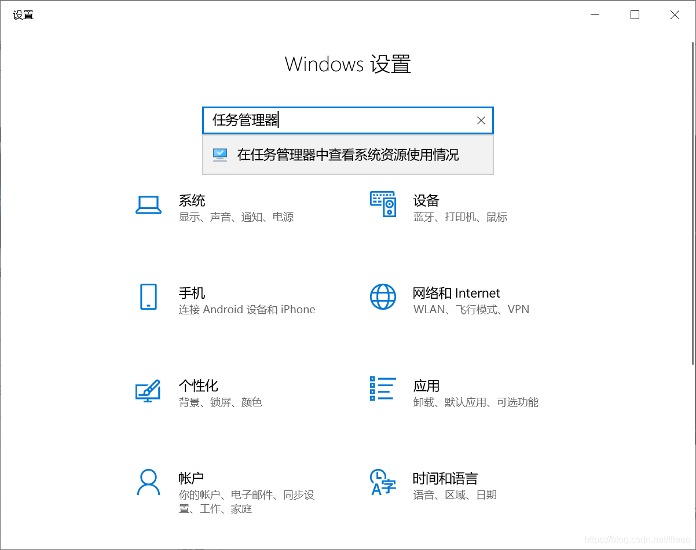The image size is (696, 550).
Task: Select the 在任务管理器中查看系统资源使用情况 suggestion
Action: pyautogui.click(x=348, y=155)
